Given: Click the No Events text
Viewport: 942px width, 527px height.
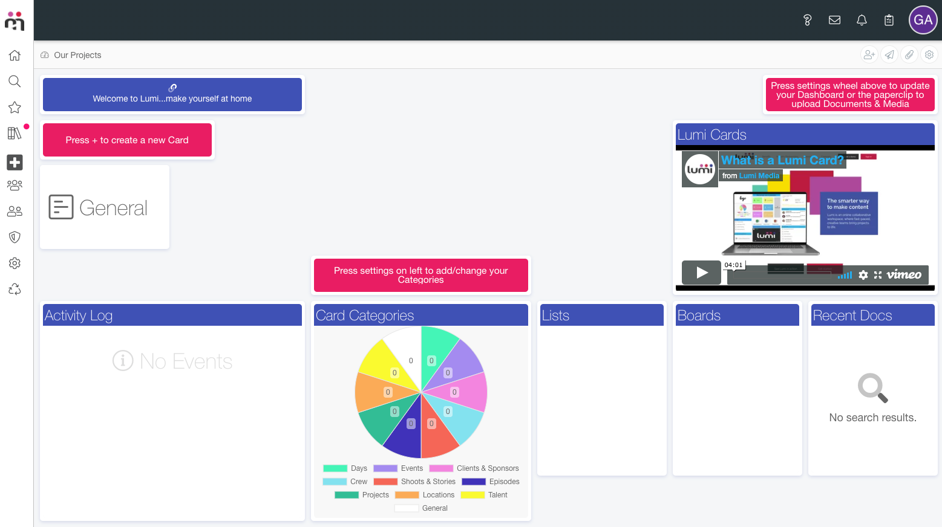Looking at the screenshot, I should tap(186, 361).
